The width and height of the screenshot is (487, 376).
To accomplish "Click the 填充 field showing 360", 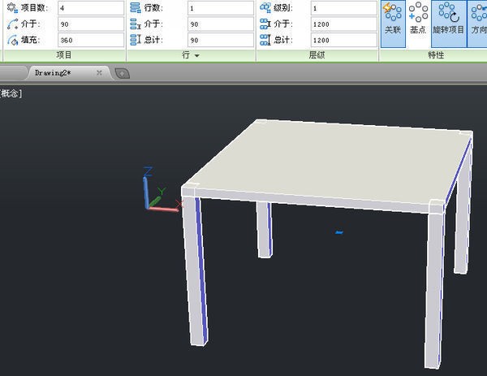I will pyautogui.click(x=89, y=39).
